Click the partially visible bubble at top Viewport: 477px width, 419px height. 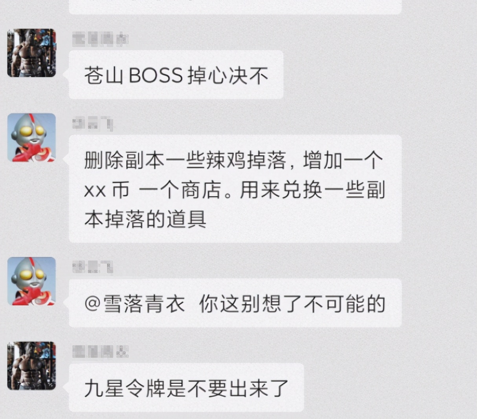point(235,7)
